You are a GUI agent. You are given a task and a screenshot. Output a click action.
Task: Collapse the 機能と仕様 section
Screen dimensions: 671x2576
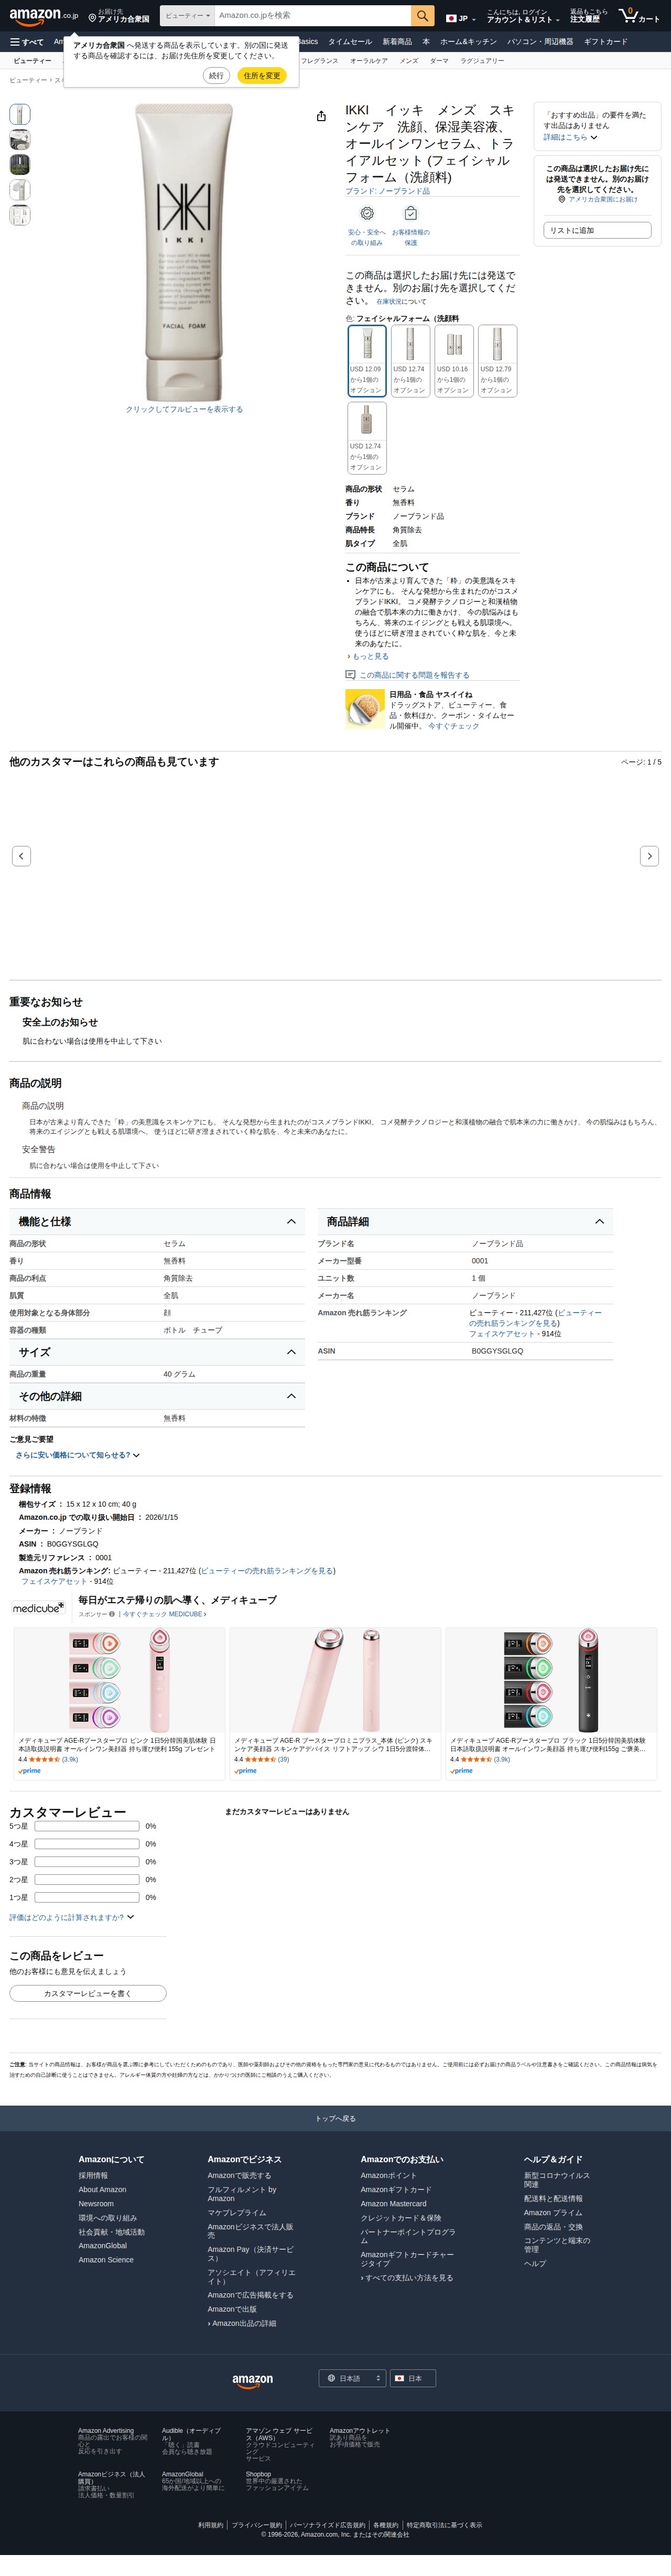pos(157,1221)
